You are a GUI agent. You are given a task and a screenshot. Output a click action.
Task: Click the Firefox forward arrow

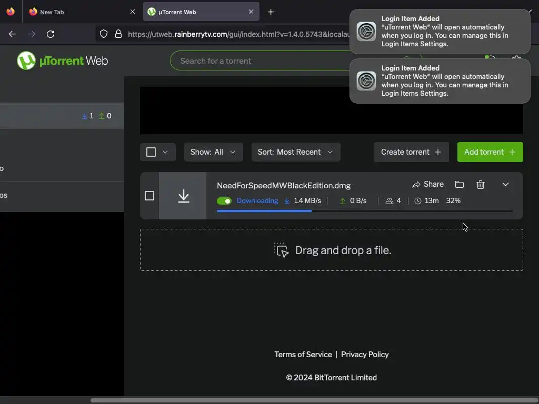(x=32, y=34)
